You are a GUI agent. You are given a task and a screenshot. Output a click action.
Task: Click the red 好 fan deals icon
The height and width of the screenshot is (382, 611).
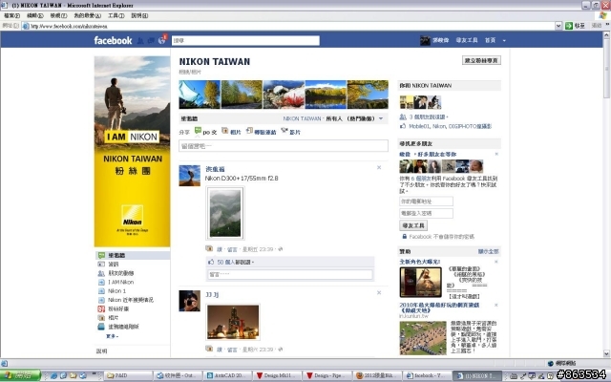coord(101,308)
